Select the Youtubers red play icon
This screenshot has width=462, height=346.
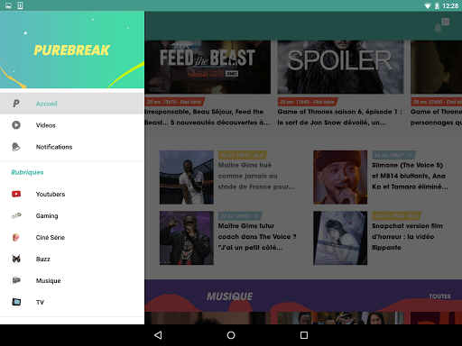16,194
